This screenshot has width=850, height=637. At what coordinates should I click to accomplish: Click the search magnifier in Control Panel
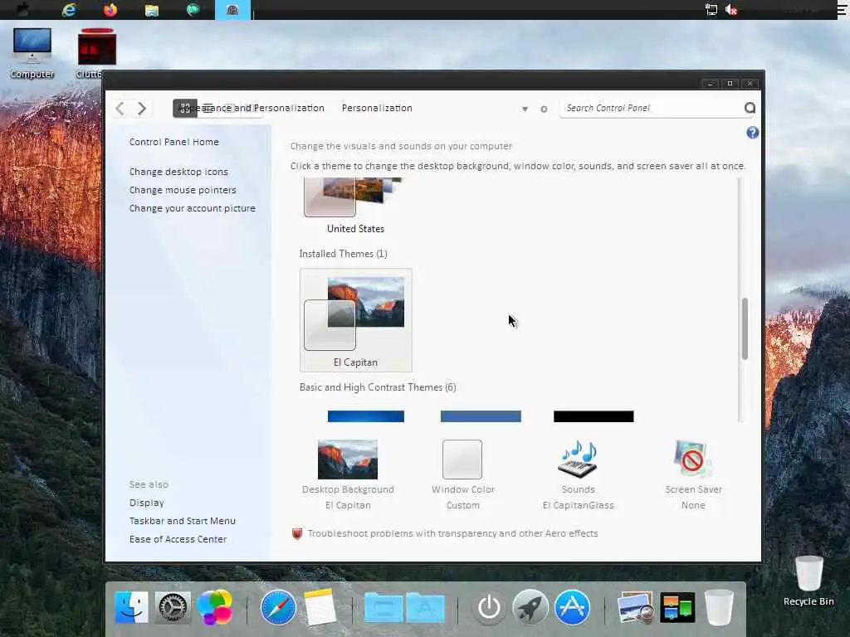pos(750,108)
